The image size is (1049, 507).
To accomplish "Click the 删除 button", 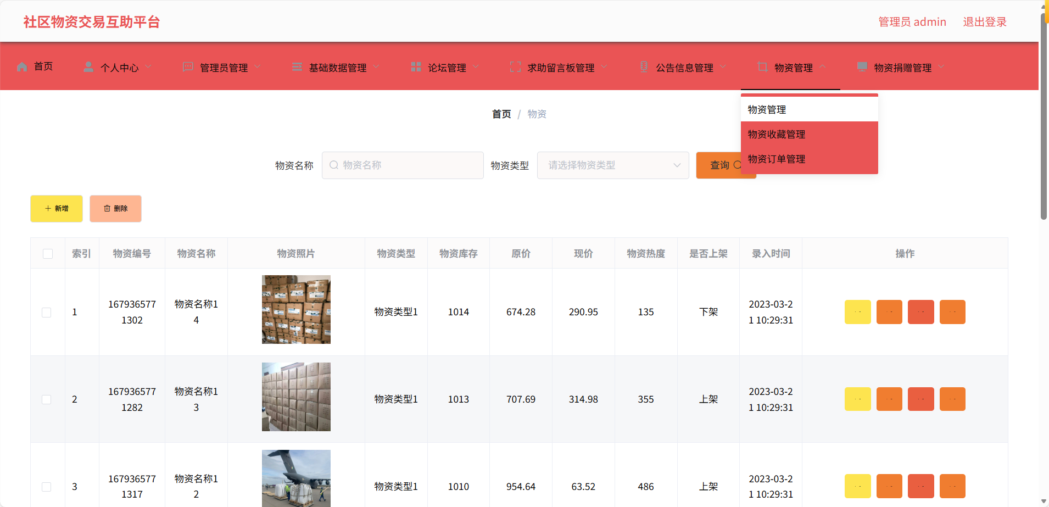I will (x=115, y=209).
